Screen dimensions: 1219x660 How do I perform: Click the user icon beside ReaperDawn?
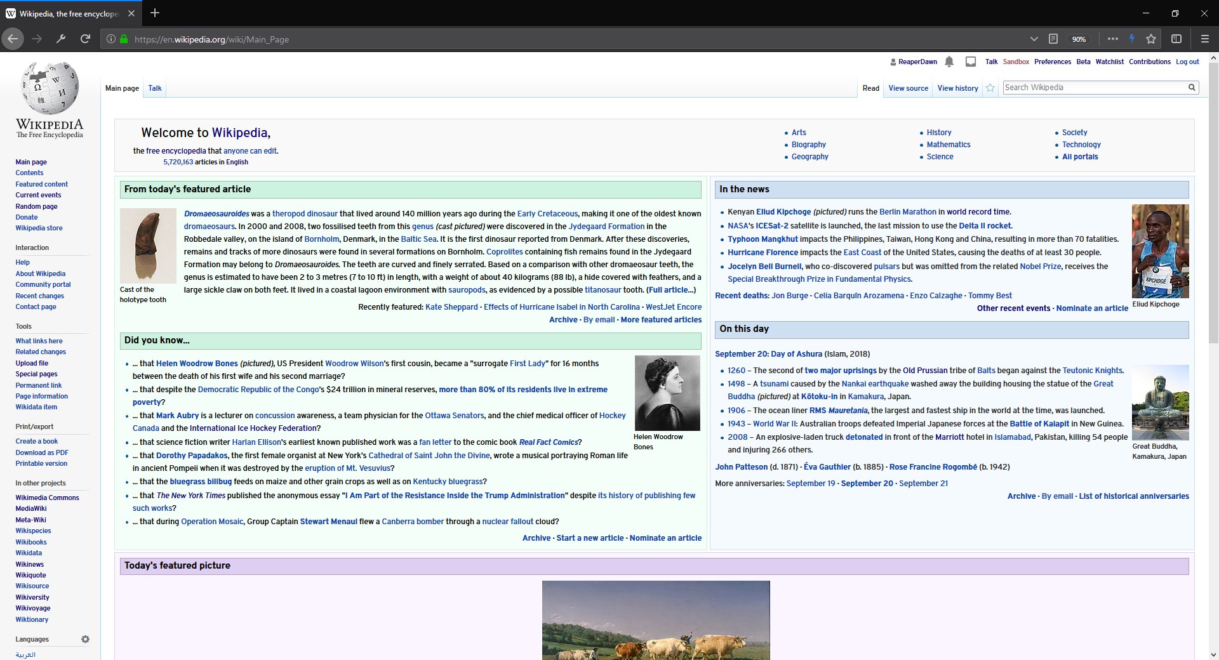coord(893,62)
